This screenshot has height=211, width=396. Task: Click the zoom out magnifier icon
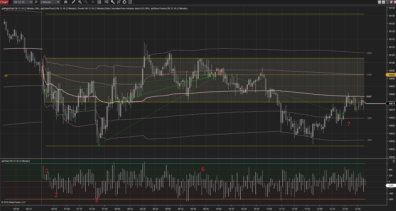pyautogui.click(x=86, y=2)
